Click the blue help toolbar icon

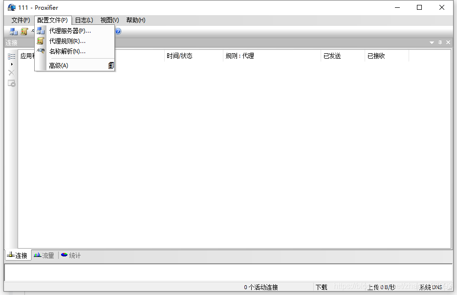[x=118, y=31]
